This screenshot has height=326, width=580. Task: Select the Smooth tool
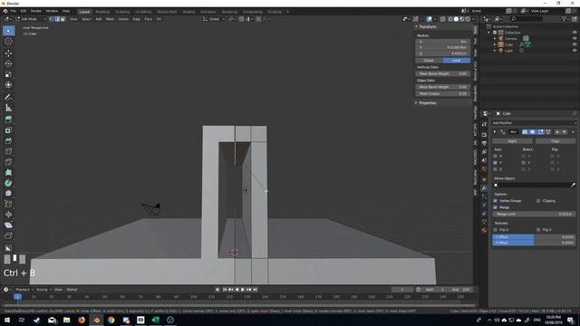click(8, 193)
